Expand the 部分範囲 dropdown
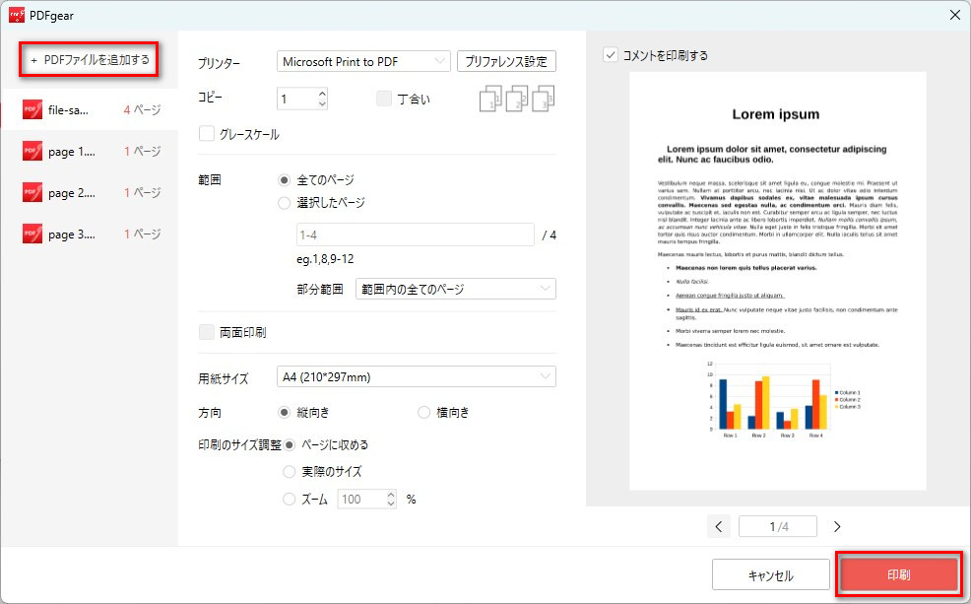The image size is (971, 604). coord(455,289)
